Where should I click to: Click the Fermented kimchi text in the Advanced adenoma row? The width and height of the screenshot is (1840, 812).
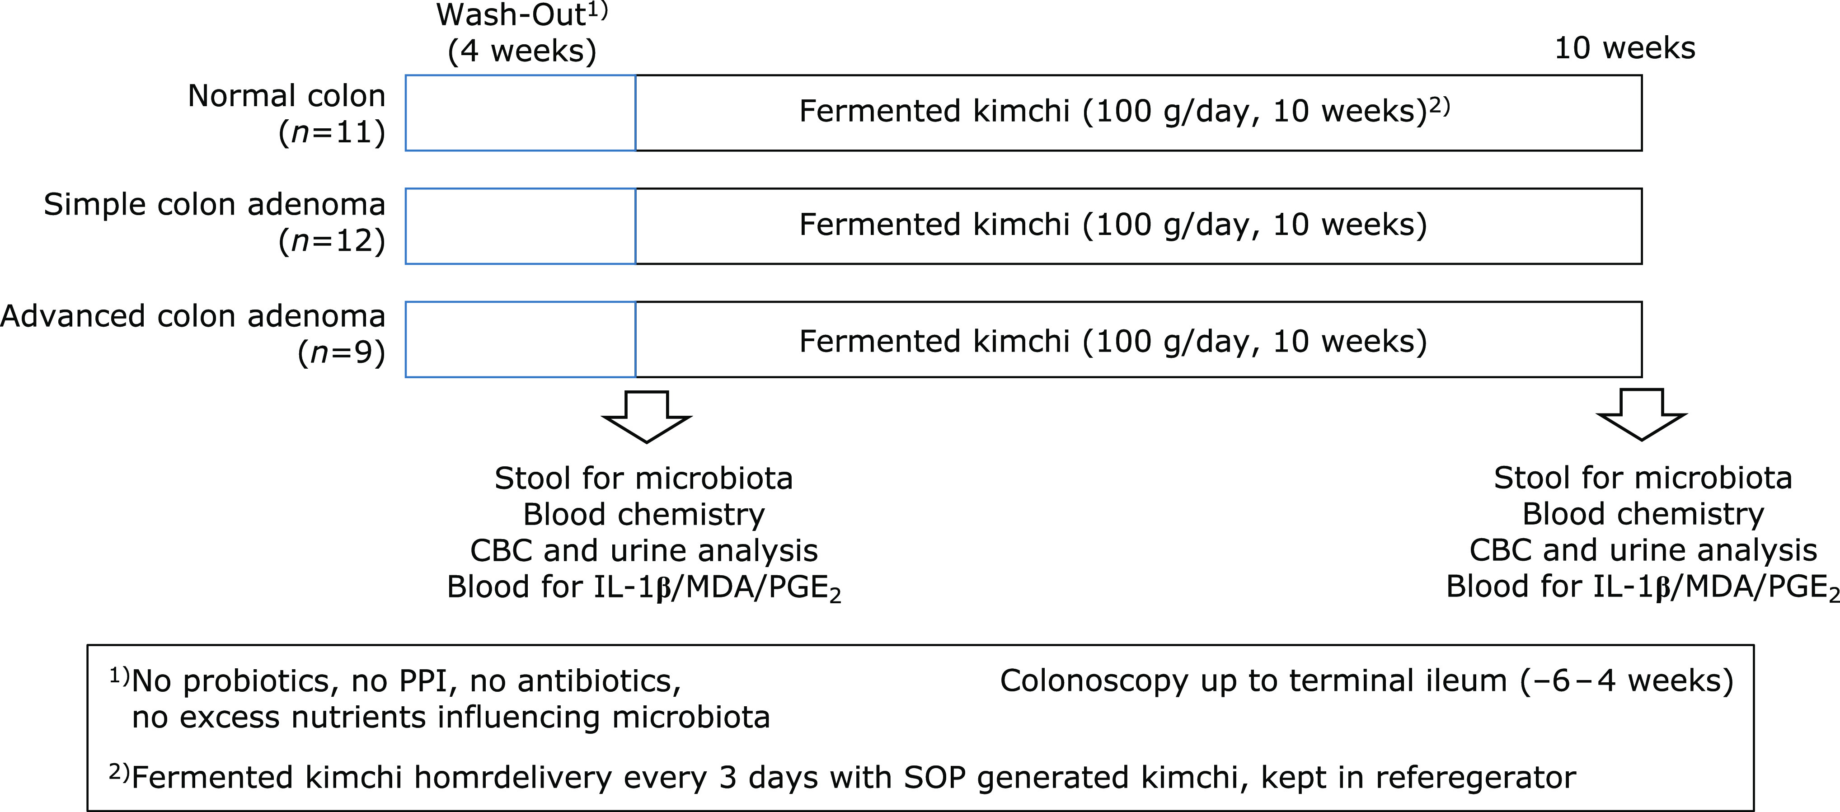[1112, 341]
